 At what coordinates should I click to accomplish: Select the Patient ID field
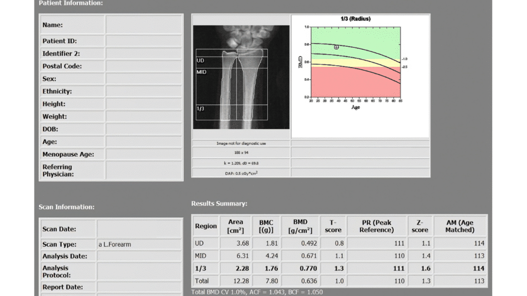144,41
